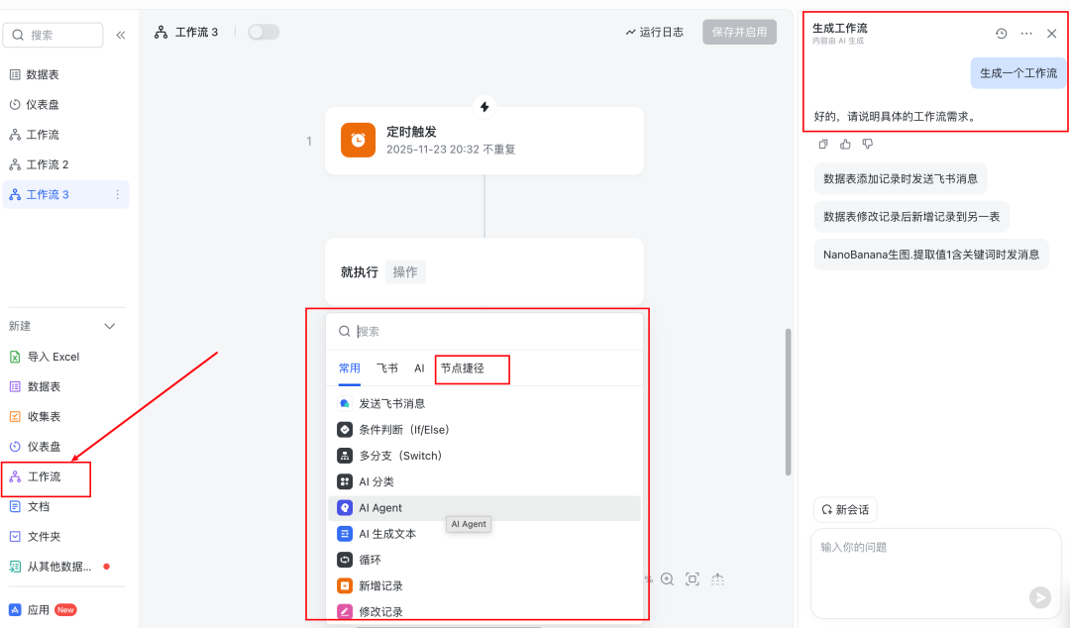
Task: Start a 新会话 in the AI panel
Action: tap(845, 509)
